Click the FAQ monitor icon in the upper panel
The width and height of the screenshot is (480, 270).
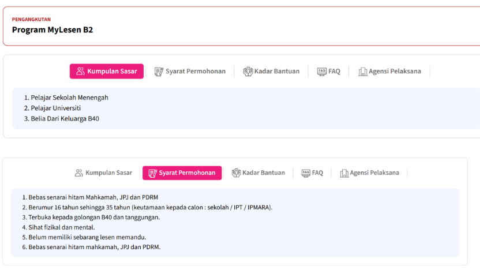[322, 72]
